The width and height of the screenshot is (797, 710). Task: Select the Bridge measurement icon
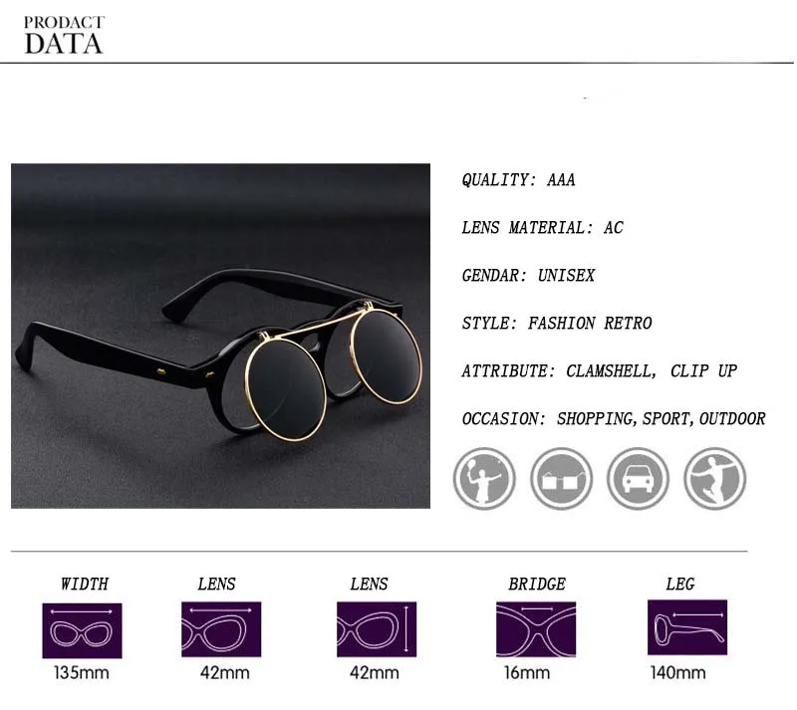536,629
